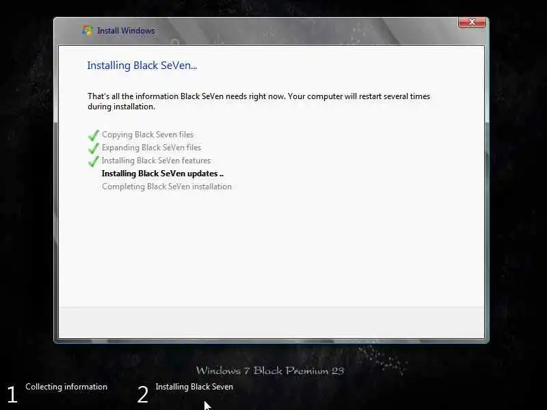547x410 pixels.
Task: Select 'Installing Black SeVen features' step text
Action: pyautogui.click(x=157, y=161)
